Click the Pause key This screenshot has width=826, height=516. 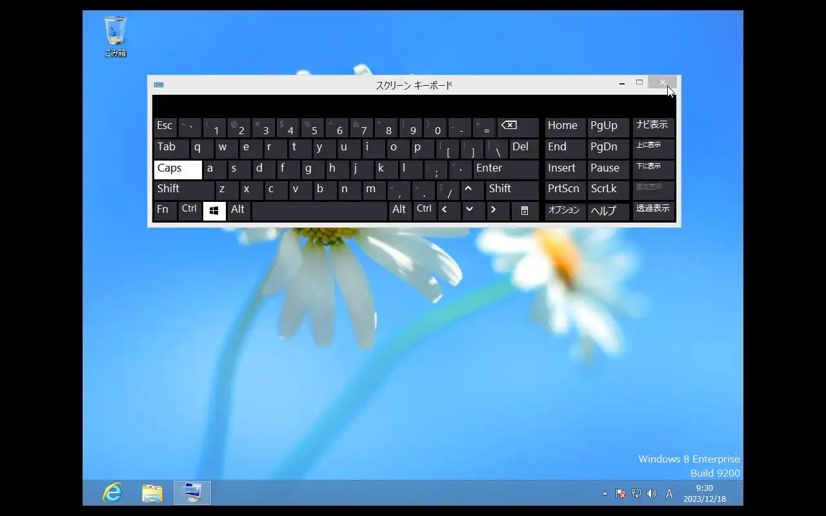pyautogui.click(x=608, y=169)
